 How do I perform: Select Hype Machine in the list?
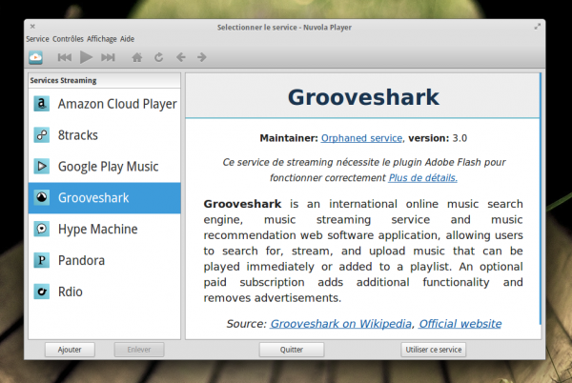click(104, 230)
